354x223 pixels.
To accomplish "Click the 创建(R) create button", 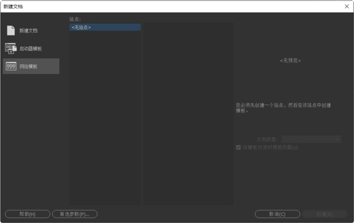I will [324, 214].
